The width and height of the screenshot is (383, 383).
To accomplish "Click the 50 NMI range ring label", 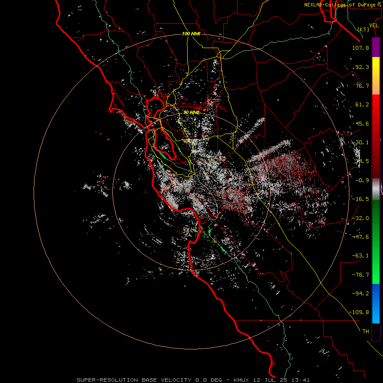I will tap(191, 112).
